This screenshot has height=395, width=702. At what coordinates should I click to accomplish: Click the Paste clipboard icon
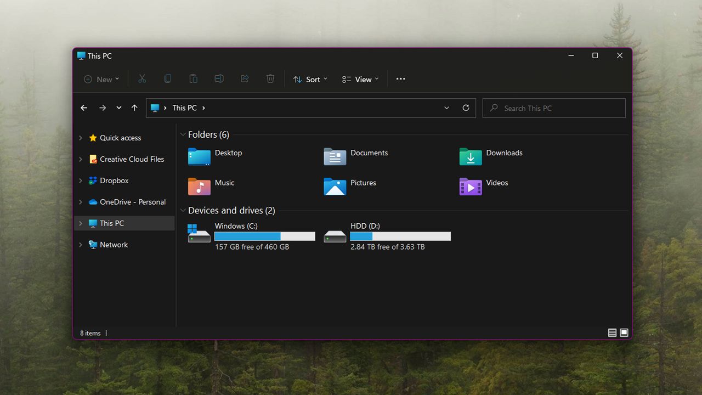coord(193,79)
